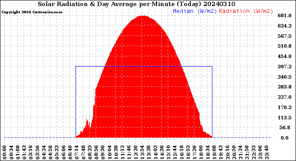This screenshot has height=161, width=296.
Task: Click the 454.0 y-axis value
Action: coord(284,56)
